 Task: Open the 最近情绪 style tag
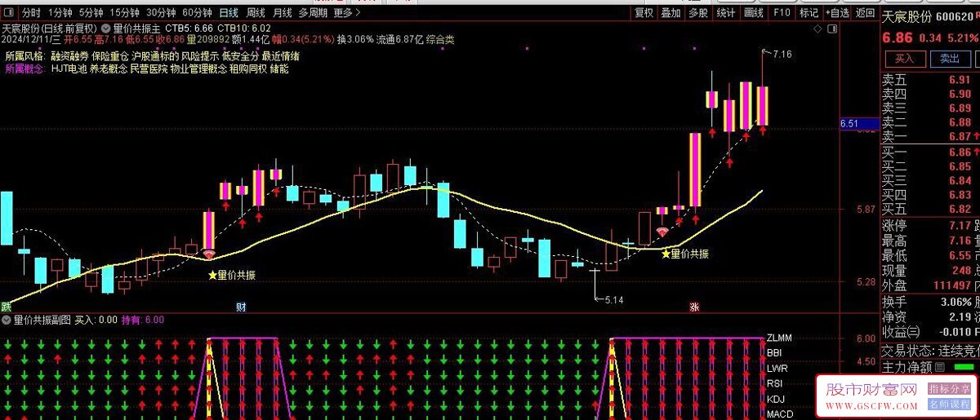(281, 56)
